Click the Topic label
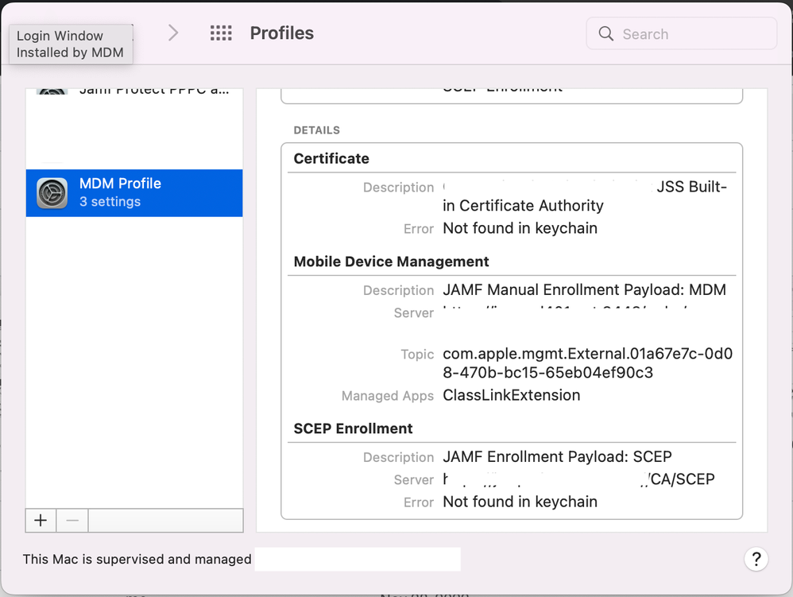Viewport: 793px width, 597px height. click(417, 355)
